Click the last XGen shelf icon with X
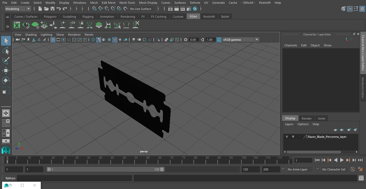Viewport: 366px width, 189px height. click(x=136, y=25)
